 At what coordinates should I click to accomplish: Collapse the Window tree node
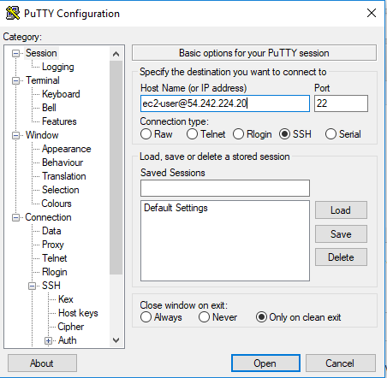point(15,135)
